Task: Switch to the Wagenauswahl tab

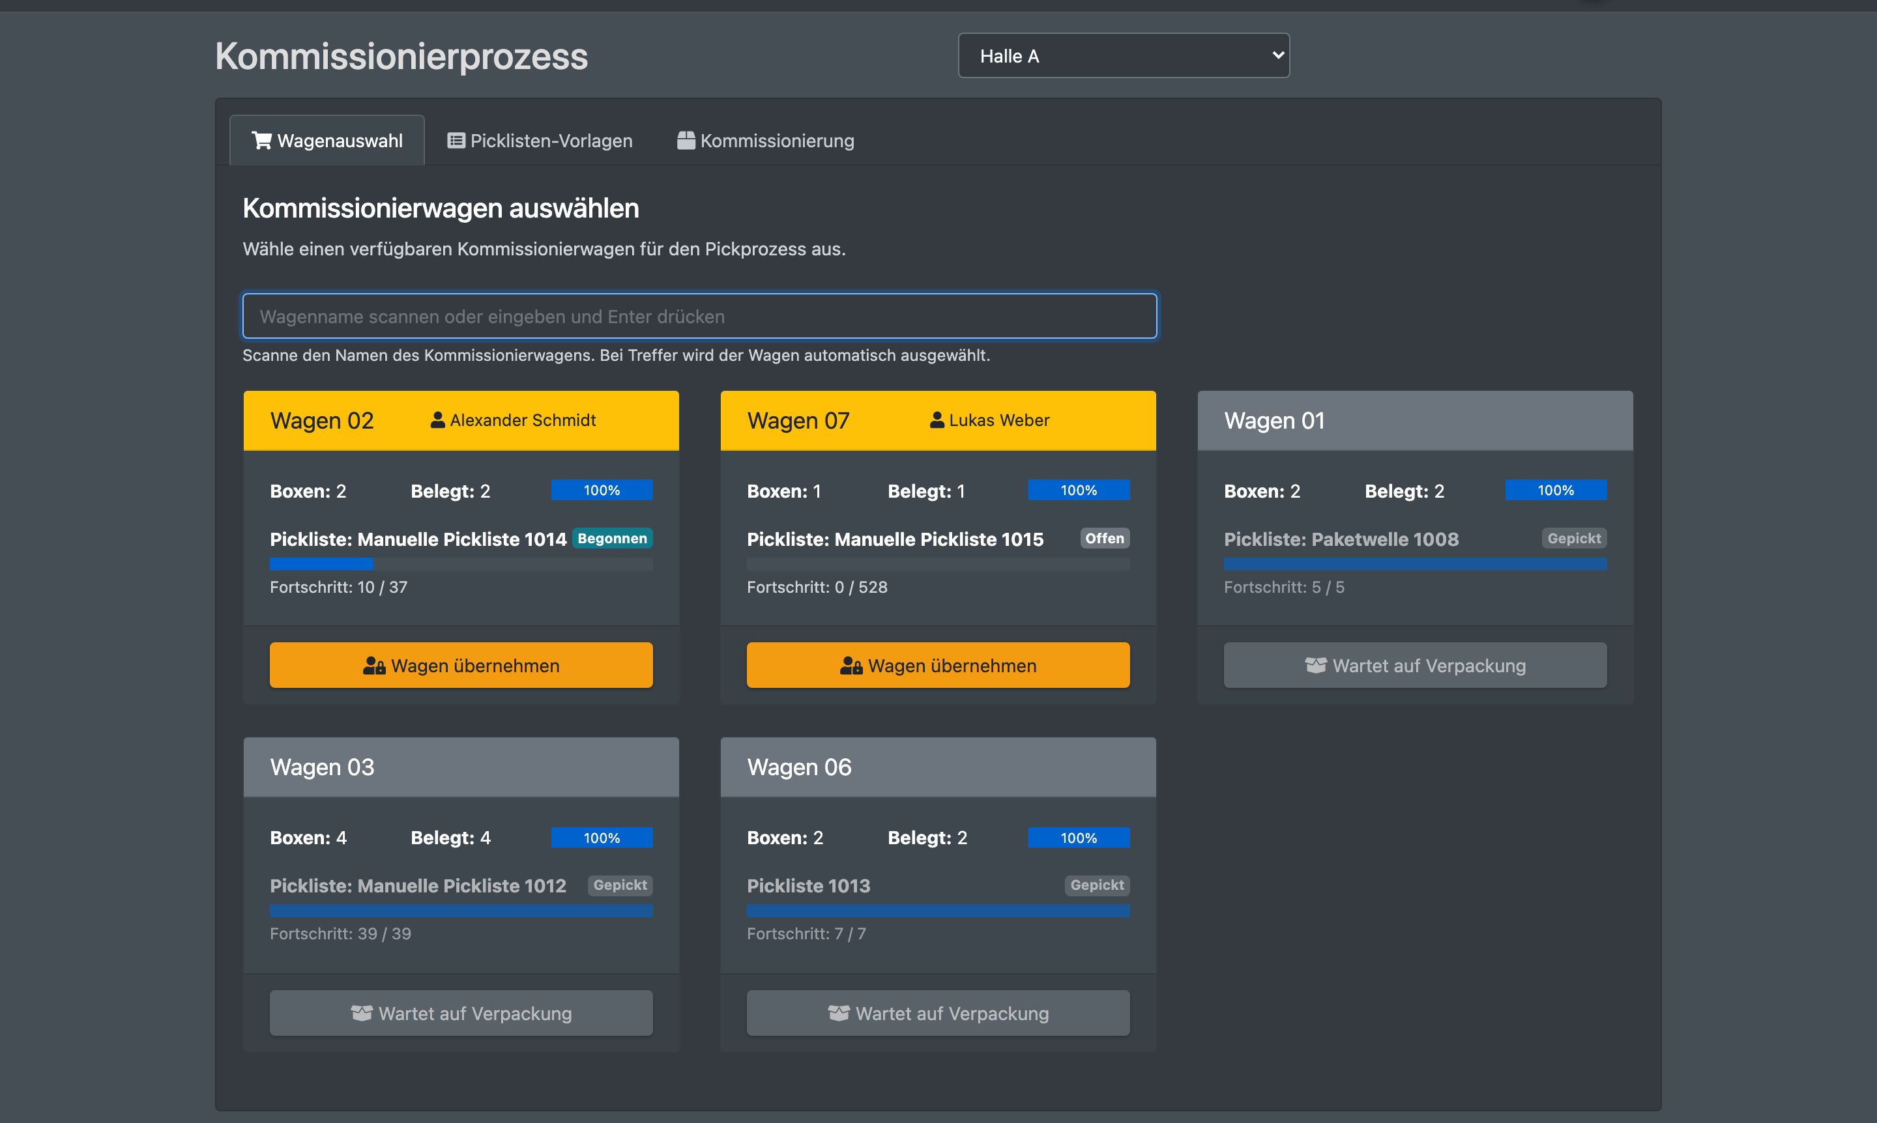Action: (x=327, y=141)
